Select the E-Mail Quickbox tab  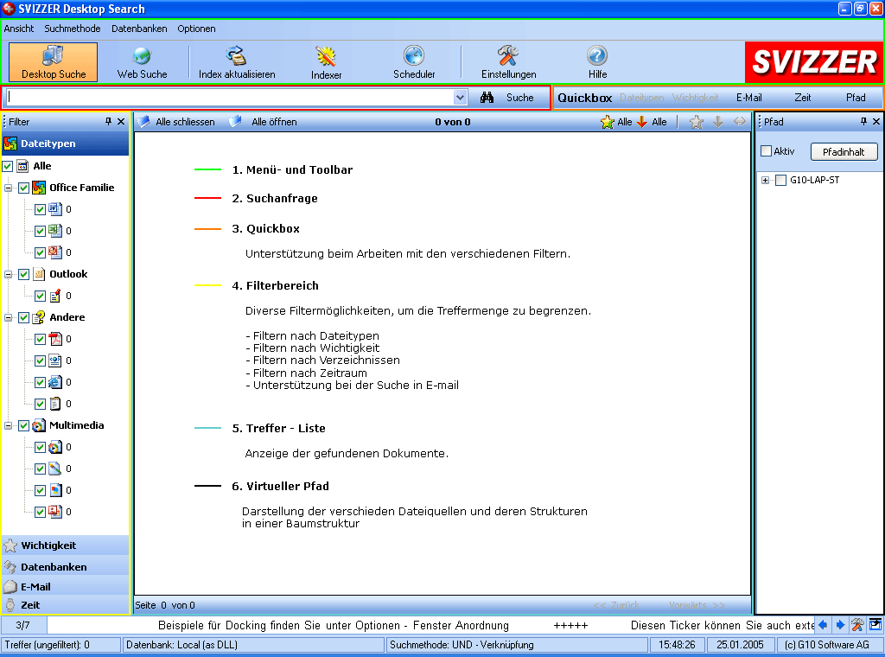[x=749, y=98]
